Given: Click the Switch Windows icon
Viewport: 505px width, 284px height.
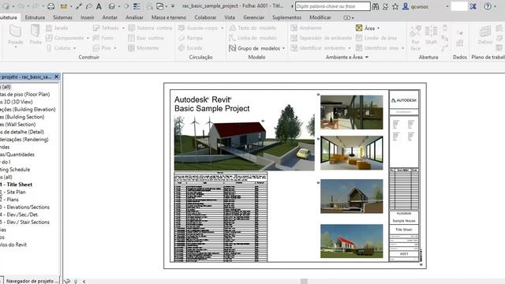Looking at the screenshot, I should (x=159, y=6).
